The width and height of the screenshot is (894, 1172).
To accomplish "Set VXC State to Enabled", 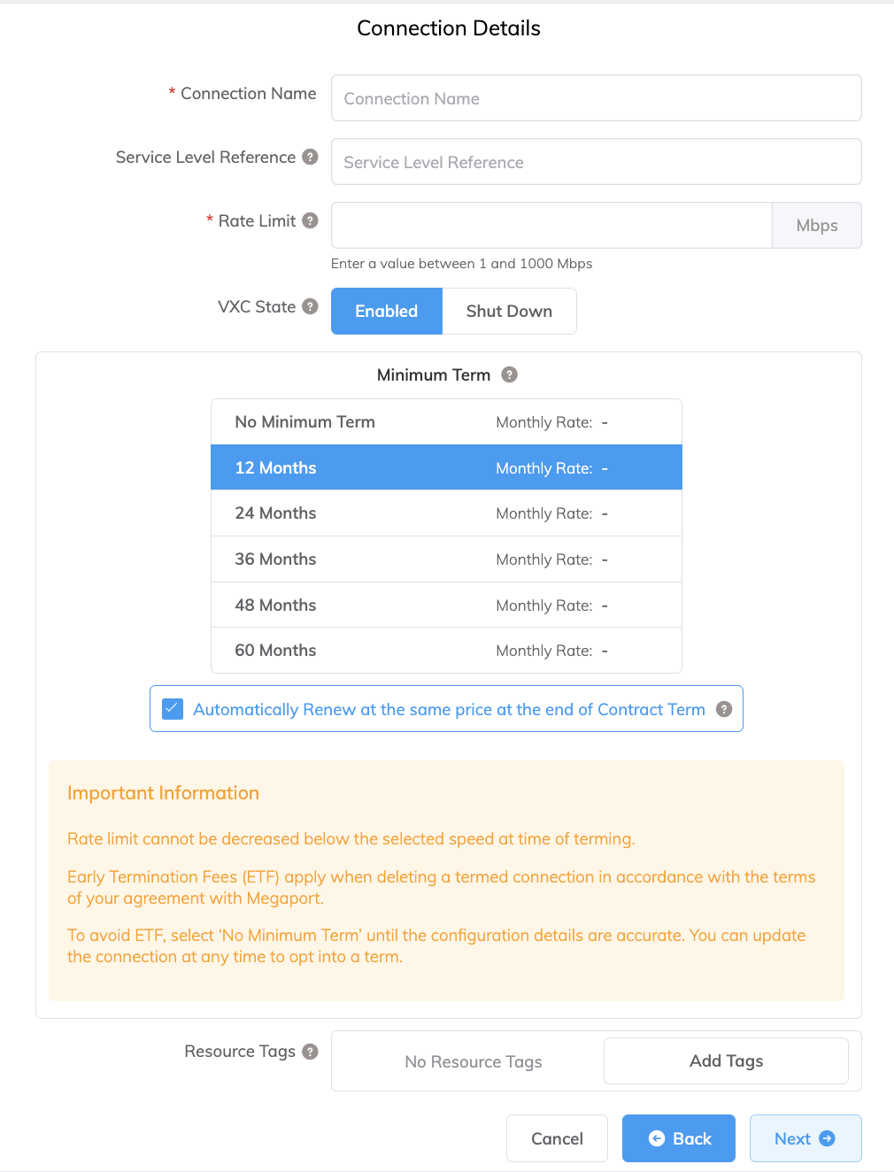I will [x=386, y=311].
